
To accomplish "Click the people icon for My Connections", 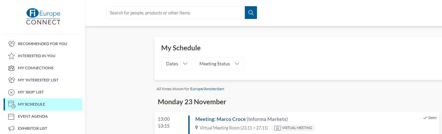I will pos(12,68).
